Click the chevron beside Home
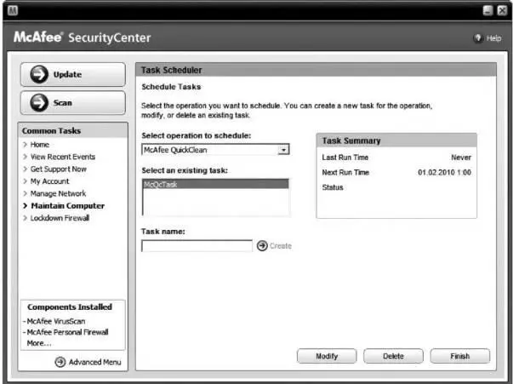 click(x=26, y=145)
